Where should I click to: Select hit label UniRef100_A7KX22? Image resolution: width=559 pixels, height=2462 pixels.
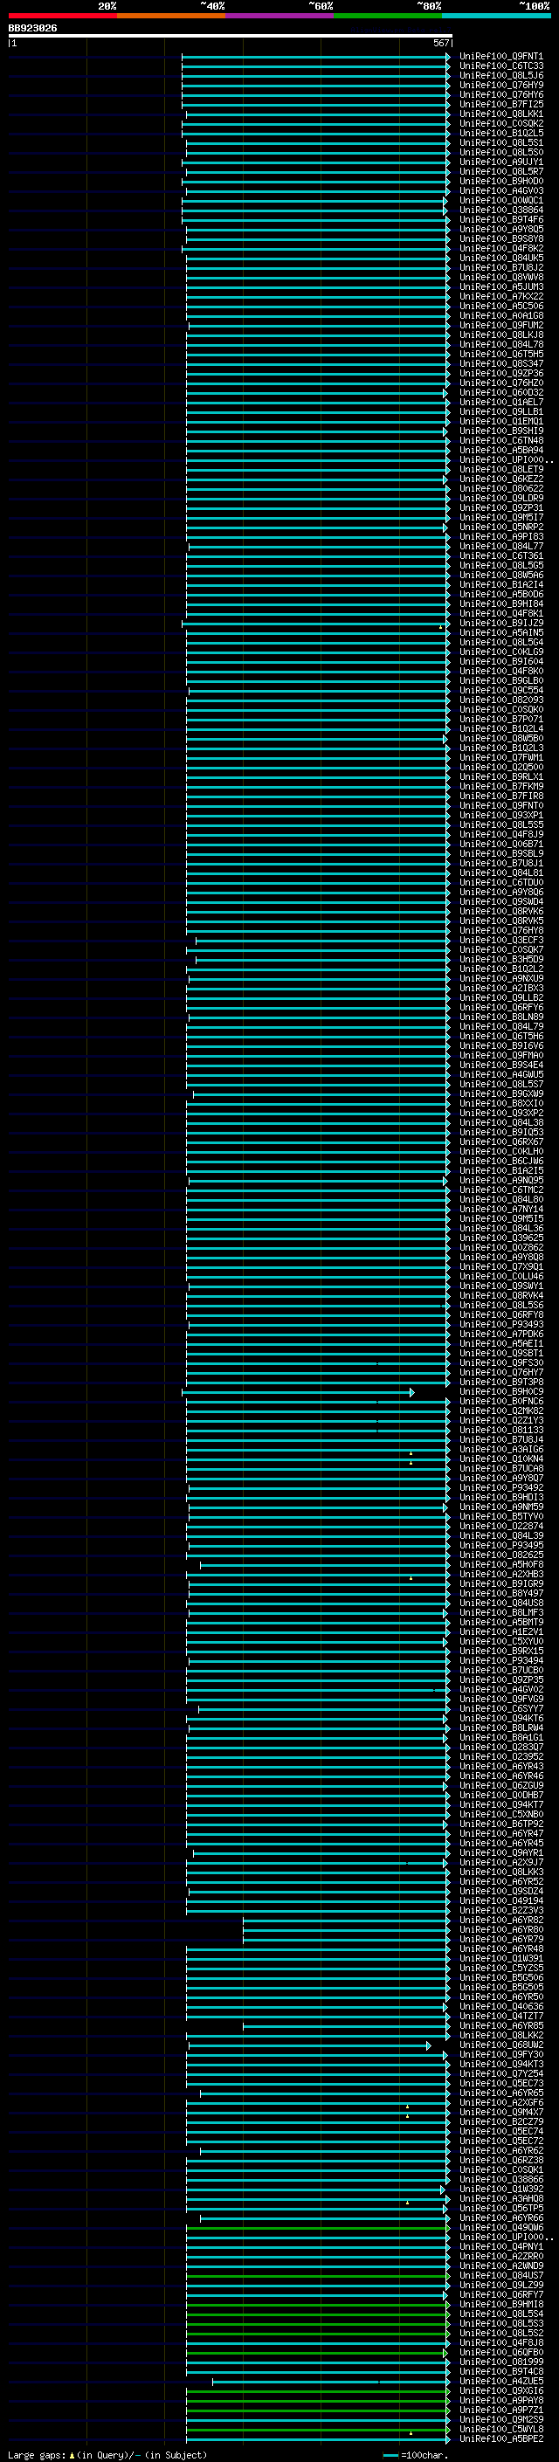tap(500, 296)
